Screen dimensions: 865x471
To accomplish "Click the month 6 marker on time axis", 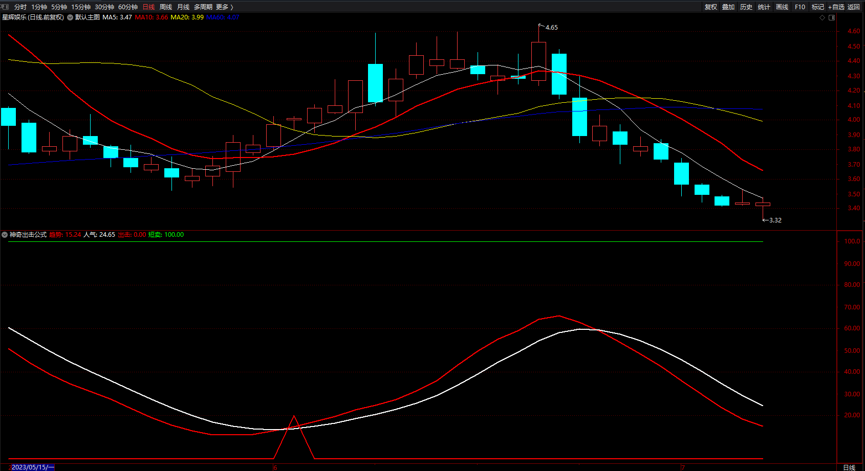I will [x=275, y=467].
